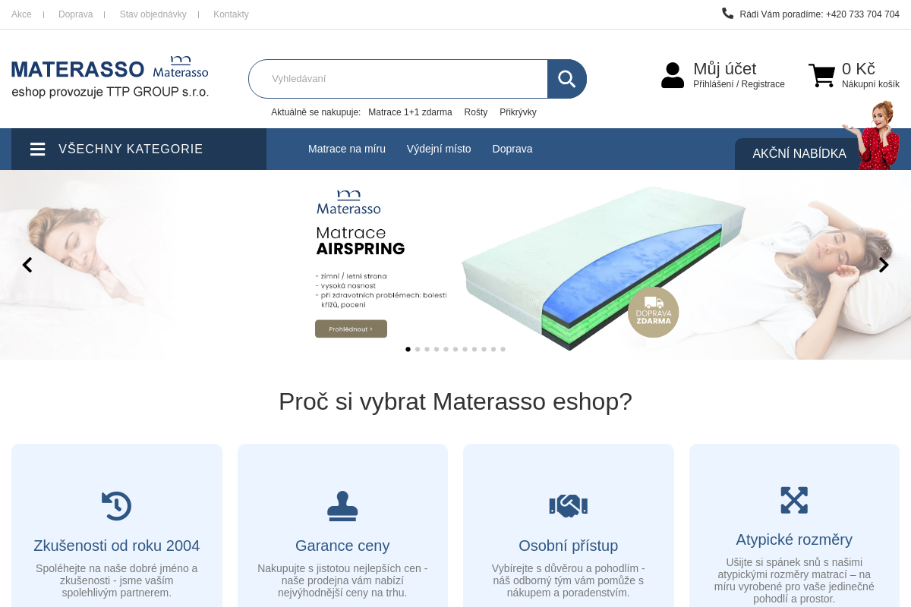
Task: Open Výdejní místo menu item
Action: (x=439, y=149)
